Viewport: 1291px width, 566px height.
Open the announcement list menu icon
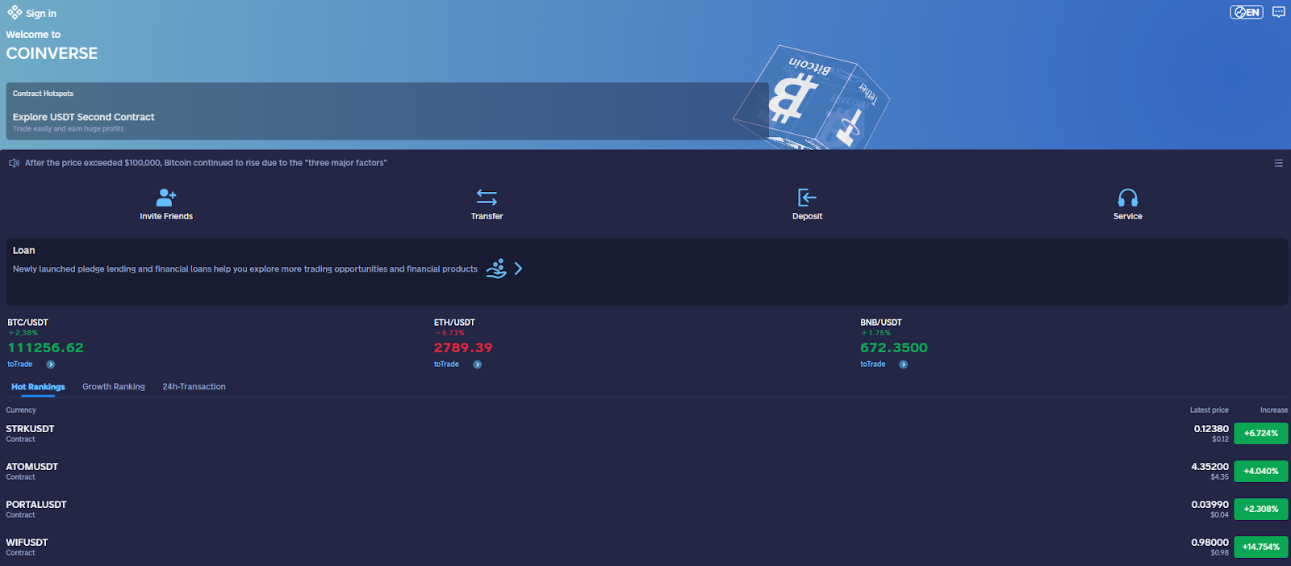[x=1278, y=163]
